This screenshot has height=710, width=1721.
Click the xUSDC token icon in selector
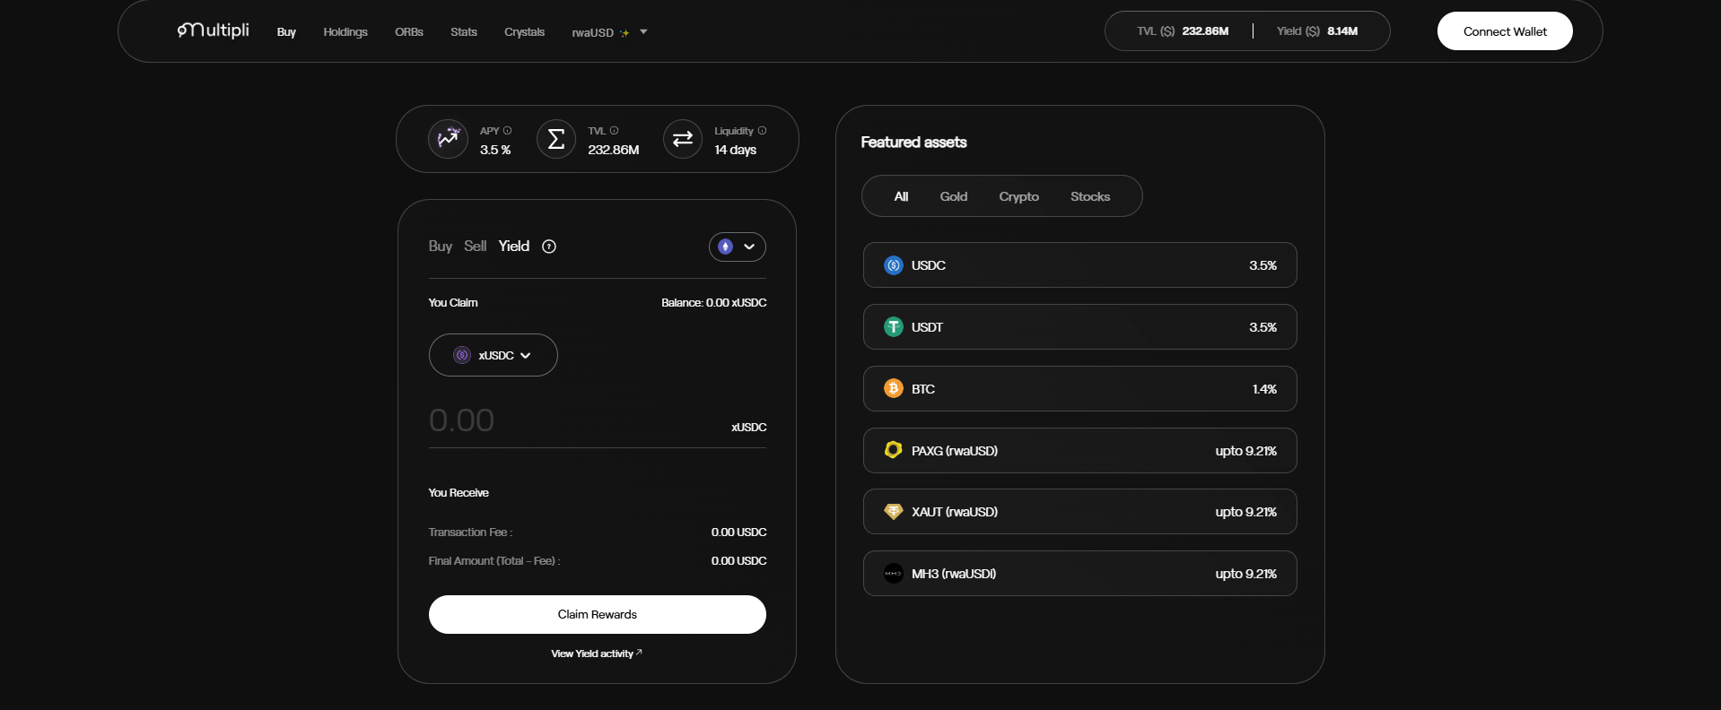pyautogui.click(x=462, y=355)
